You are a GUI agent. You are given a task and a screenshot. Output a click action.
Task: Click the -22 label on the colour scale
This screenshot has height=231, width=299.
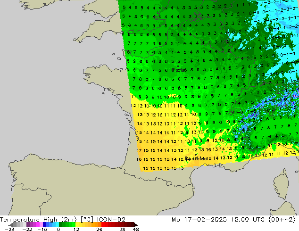click(x=27, y=229)
